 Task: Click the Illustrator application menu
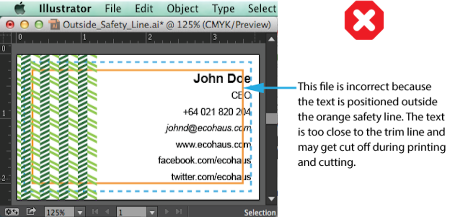coord(65,9)
